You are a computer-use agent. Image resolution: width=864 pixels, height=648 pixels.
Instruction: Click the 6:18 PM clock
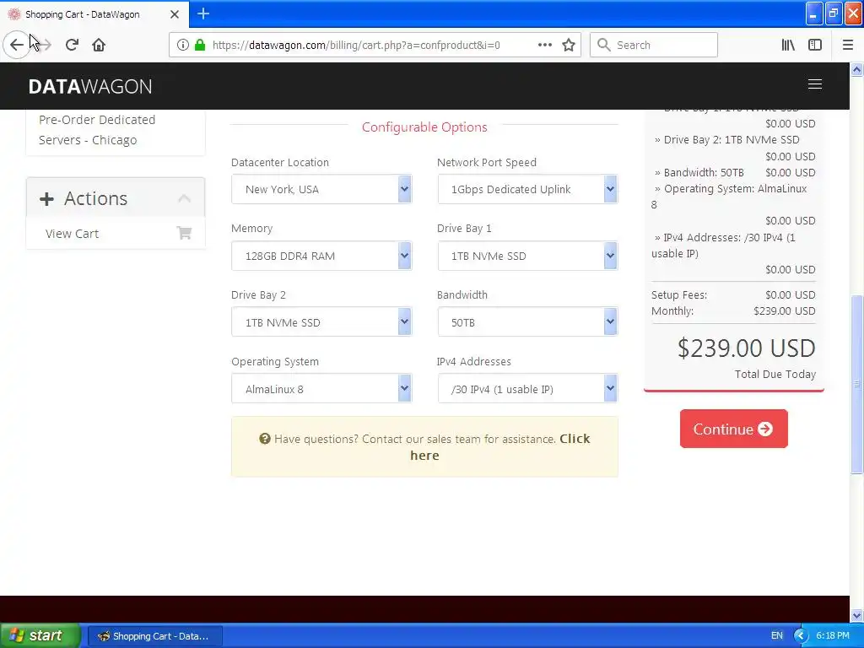coord(833,635)
